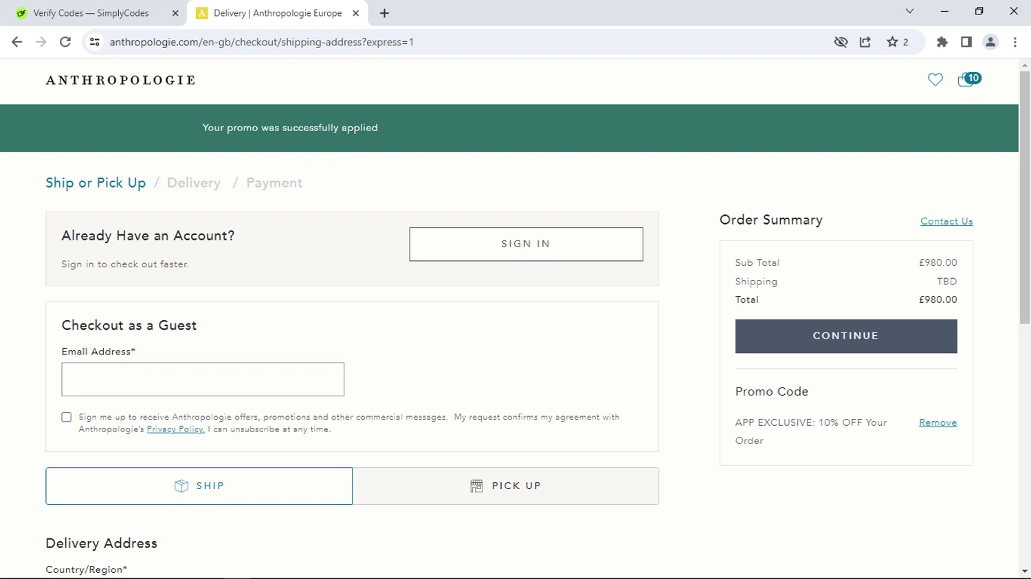Open the Contact Us link
The width and height of the screenshot is (1031, 579).
[946, 221]
